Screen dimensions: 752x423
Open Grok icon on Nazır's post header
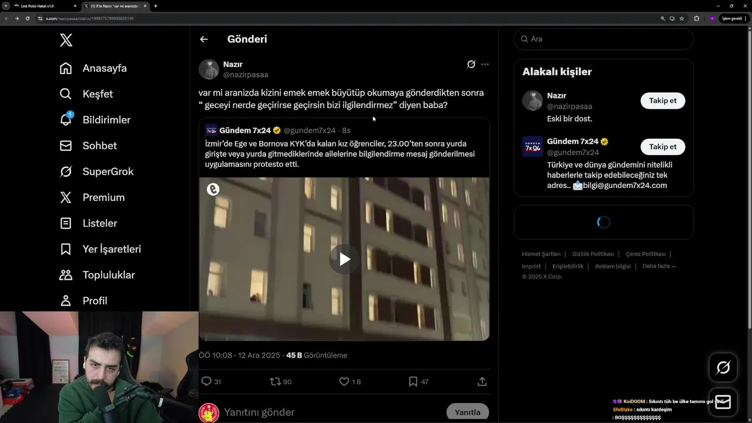coord(471,64)
